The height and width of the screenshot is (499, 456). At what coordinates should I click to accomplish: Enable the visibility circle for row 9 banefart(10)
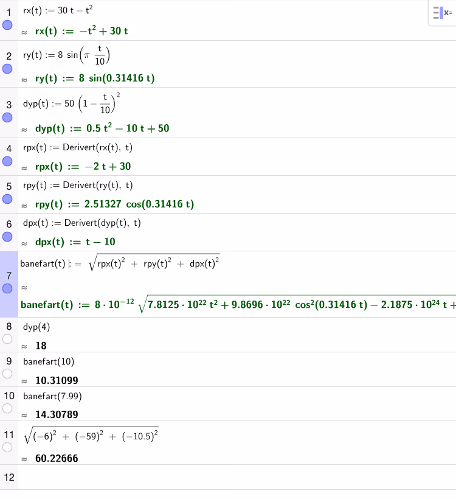(7, 374)
